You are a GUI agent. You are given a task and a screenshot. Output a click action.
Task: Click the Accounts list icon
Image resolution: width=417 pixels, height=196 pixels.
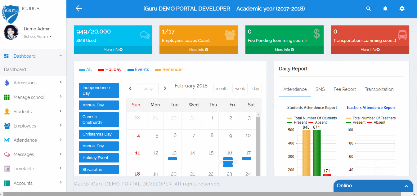(7, 183)
